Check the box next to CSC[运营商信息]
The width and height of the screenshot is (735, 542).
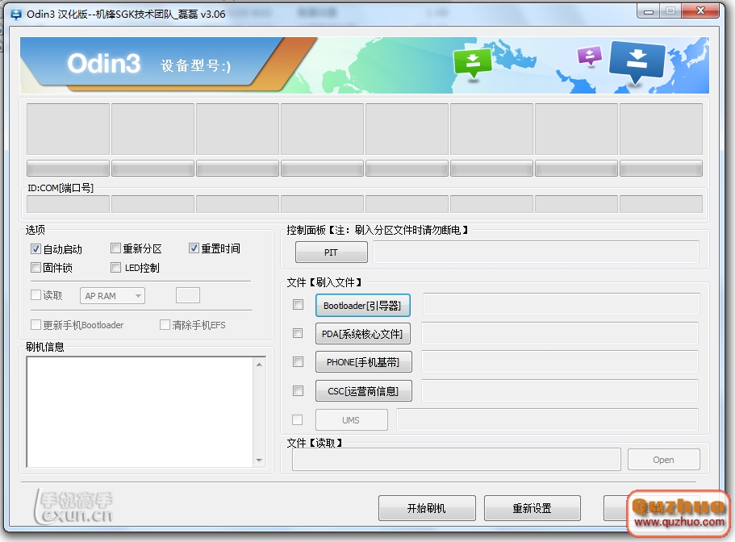(298, 390)
